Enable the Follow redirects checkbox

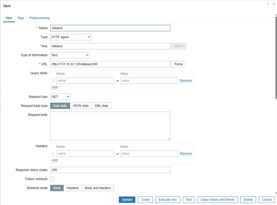coord(52,178)
